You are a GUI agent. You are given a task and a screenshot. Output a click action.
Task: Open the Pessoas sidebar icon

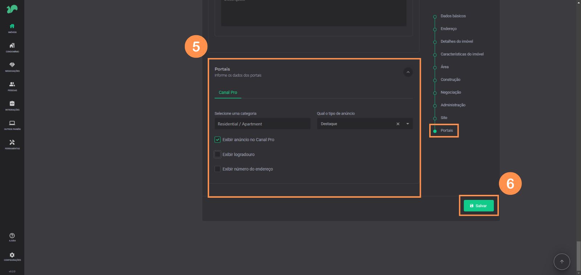(12, 86)
